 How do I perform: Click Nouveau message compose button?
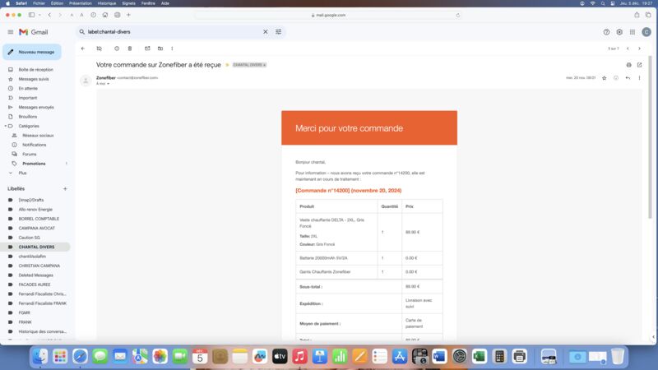click(32, 52)
